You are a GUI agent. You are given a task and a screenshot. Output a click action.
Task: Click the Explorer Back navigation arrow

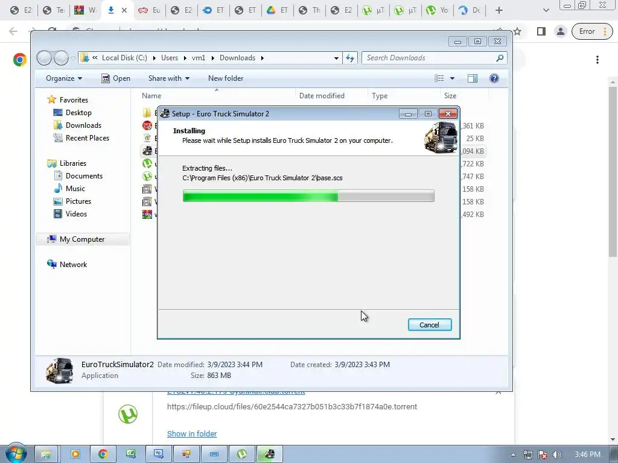point(44,58)
